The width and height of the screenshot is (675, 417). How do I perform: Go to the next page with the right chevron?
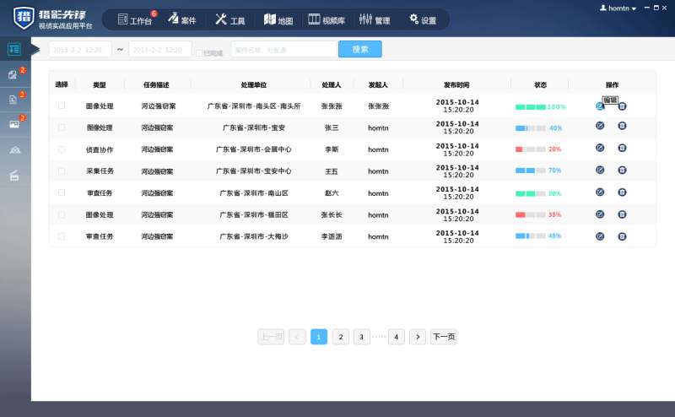click(x=418, y=337)
